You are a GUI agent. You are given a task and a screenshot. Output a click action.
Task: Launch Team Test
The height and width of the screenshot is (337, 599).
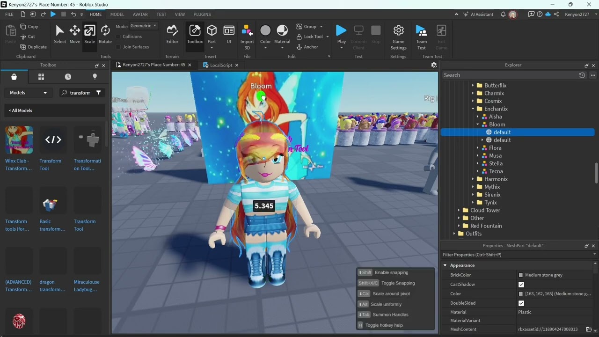pyautogui.click(x=422, y=37)
